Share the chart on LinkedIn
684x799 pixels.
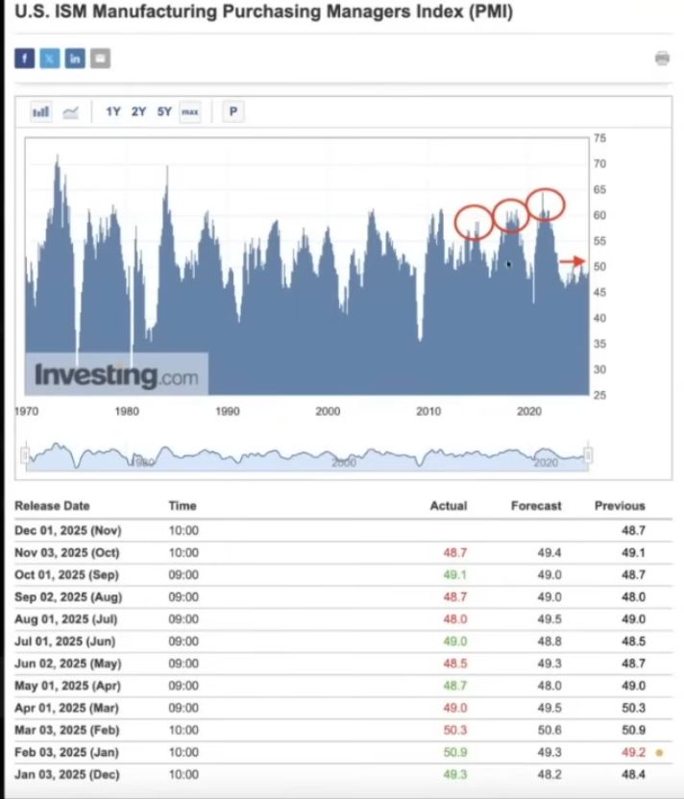(75, 59)
